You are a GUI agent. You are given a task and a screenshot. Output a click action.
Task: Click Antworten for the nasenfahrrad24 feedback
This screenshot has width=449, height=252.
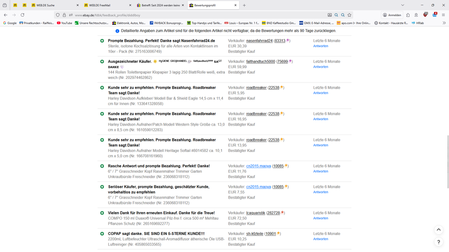coord(320,46)
